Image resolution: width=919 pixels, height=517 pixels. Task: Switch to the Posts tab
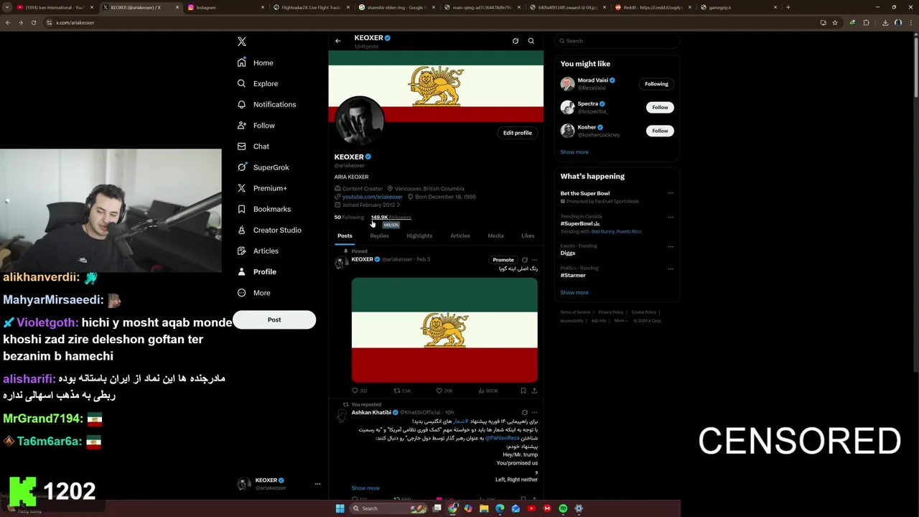click(345, 236)
